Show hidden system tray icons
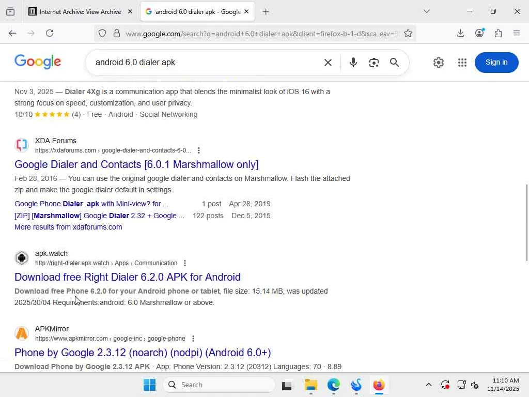This screenshot has height=397, width=529. [x=428, y=385]
